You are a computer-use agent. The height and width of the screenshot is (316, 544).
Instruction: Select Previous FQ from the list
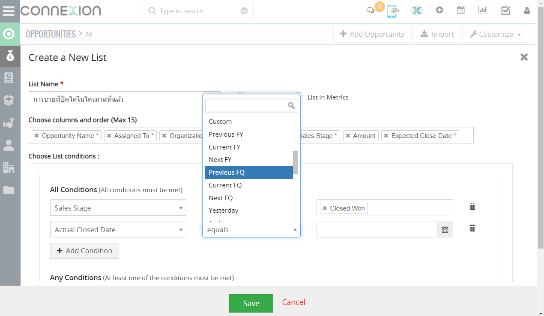(249, 173)
